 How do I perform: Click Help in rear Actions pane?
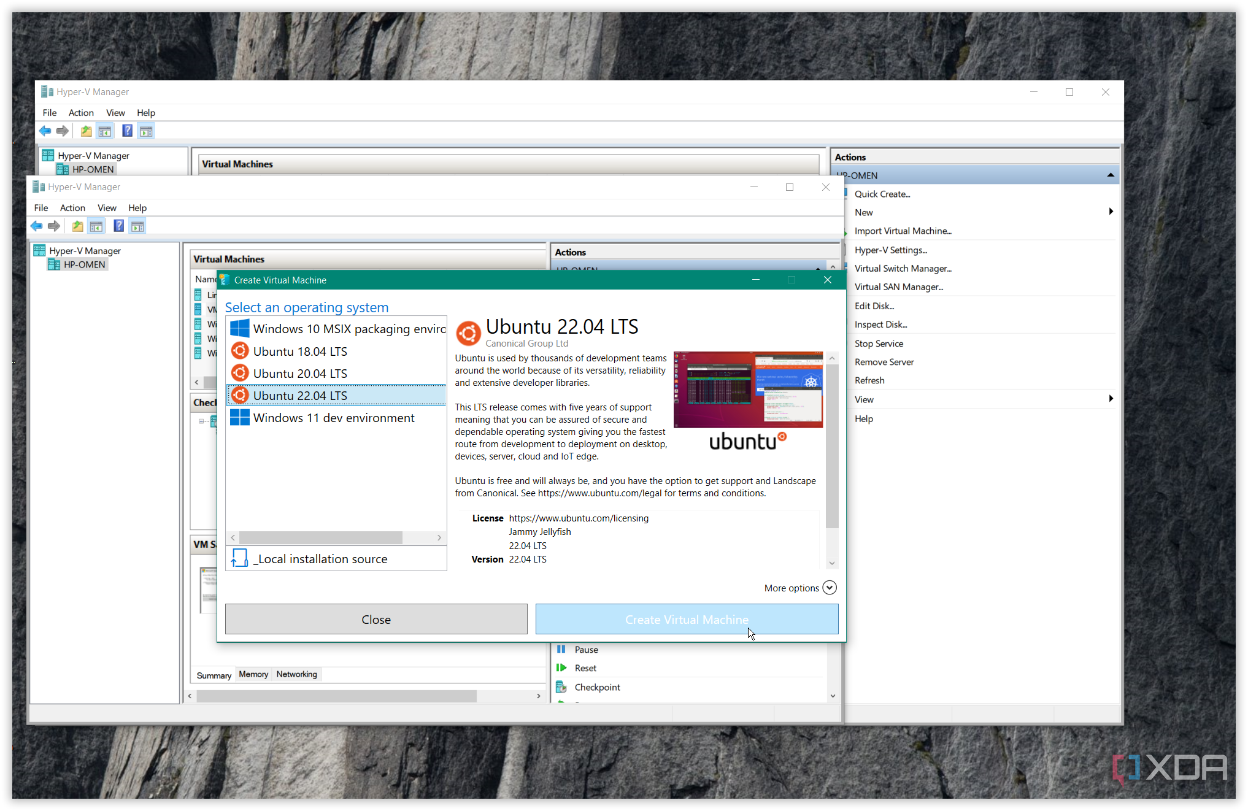pyautogui.click(x=864, y=418)
